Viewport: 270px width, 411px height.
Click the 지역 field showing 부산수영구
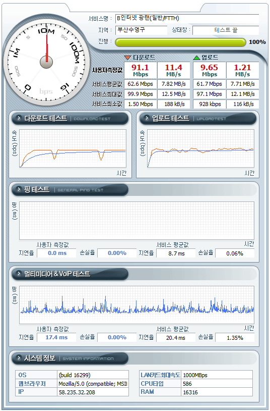click(x=141, y=30)
